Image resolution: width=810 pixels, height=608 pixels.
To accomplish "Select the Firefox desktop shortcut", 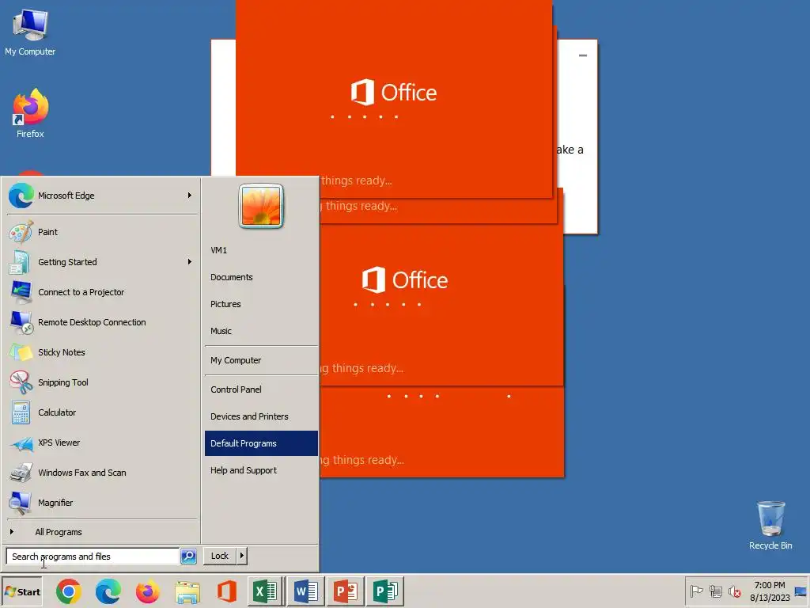I will click(x=30, y=113).
